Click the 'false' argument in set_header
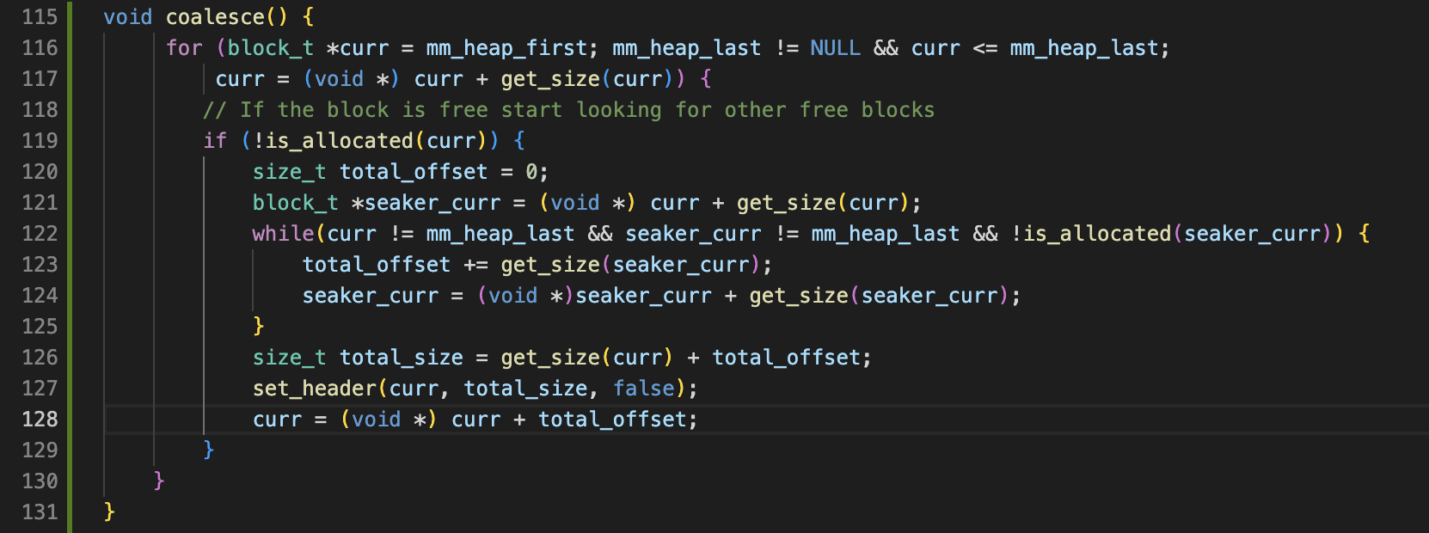This screenshot has height=533, width=1429. tap(644, 389)
